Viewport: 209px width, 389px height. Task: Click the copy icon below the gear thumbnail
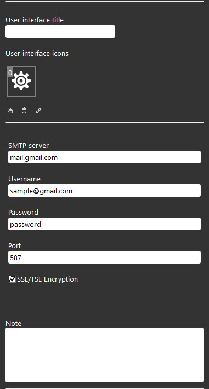tap(10, 111)
